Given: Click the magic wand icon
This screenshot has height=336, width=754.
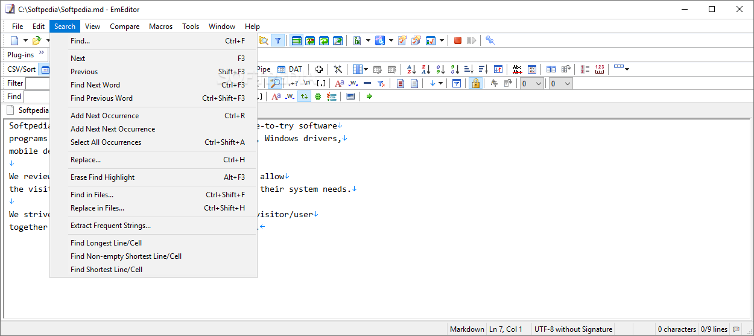Looking at the screenshot, I should pyautogui.click(x=338, y=69).
